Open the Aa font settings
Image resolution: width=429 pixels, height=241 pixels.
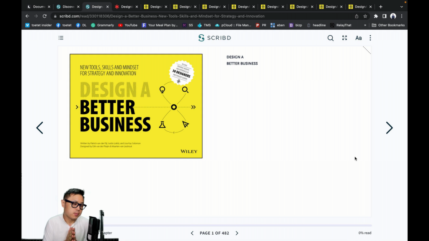point(359,38)
